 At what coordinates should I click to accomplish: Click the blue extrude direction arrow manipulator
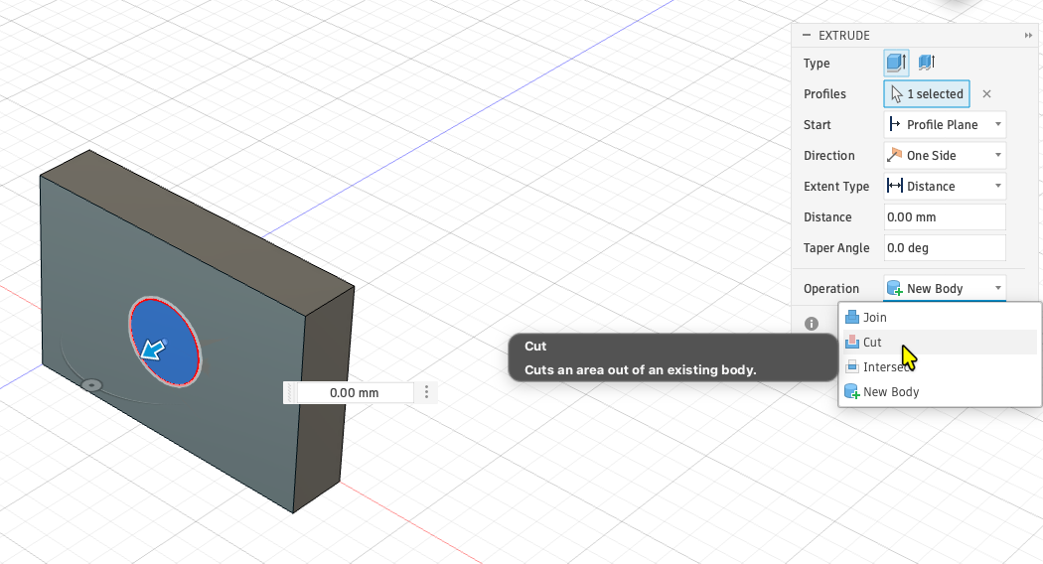pos(153,349)
